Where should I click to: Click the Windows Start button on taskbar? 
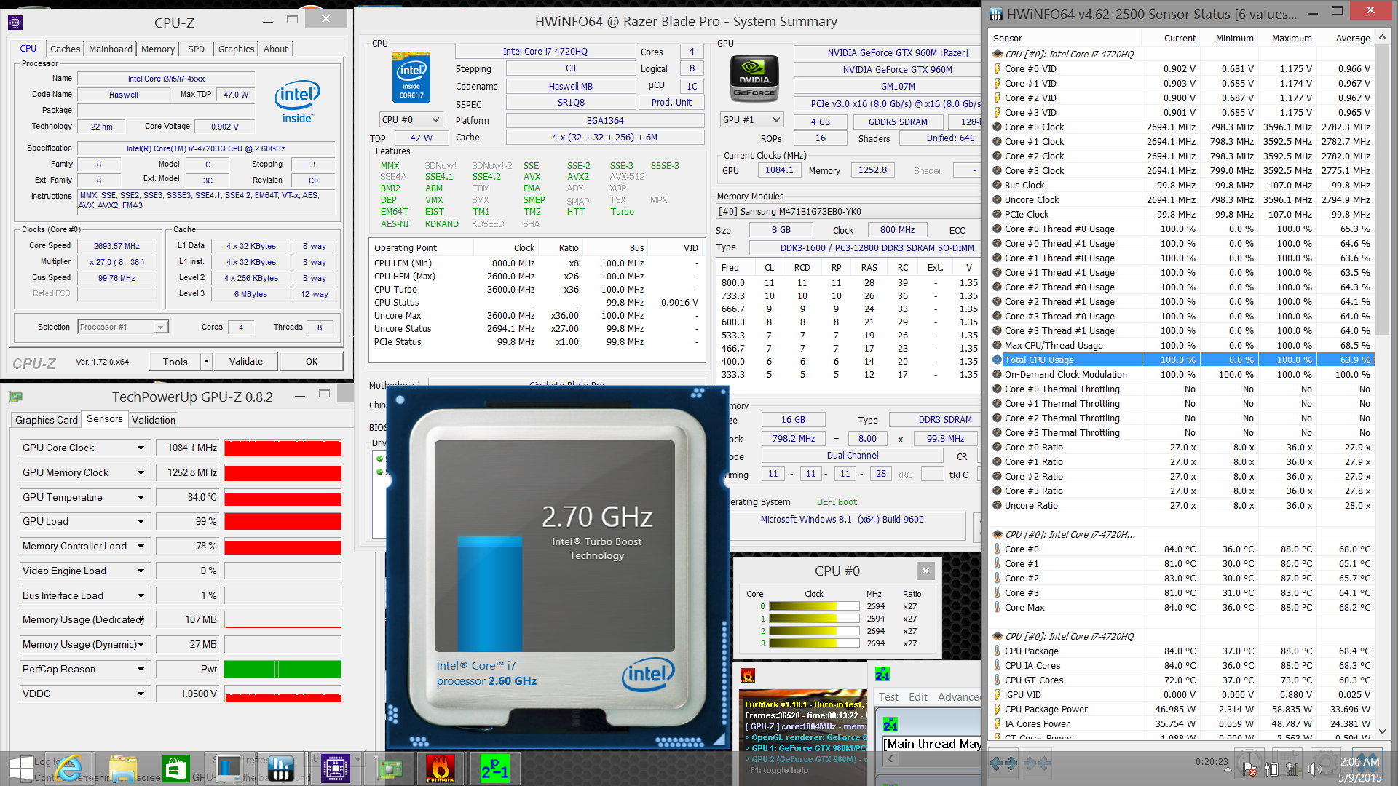coord(21,768)
